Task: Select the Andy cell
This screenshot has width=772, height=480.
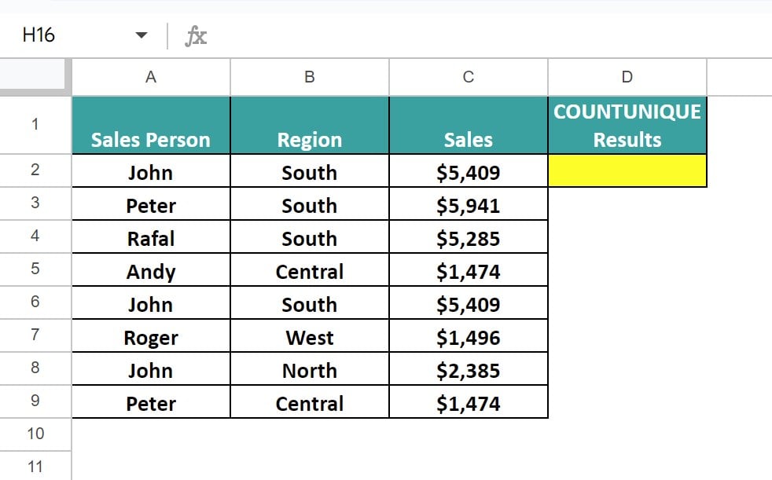Action: tap(151, 269)
